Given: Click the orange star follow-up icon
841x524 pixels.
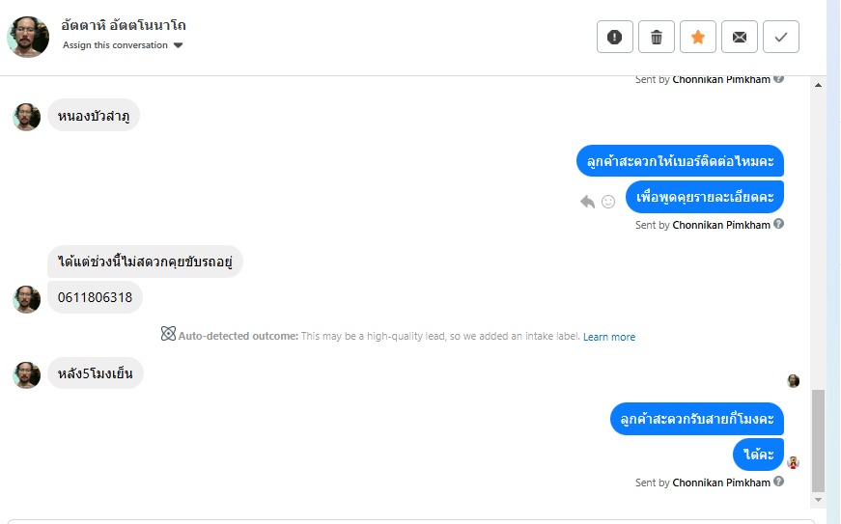Looking at the screenshot, I should pos(698,38).
